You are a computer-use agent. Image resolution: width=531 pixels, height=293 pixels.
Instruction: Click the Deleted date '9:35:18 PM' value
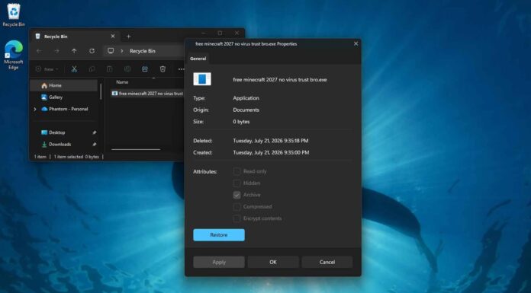pos(270,141)
